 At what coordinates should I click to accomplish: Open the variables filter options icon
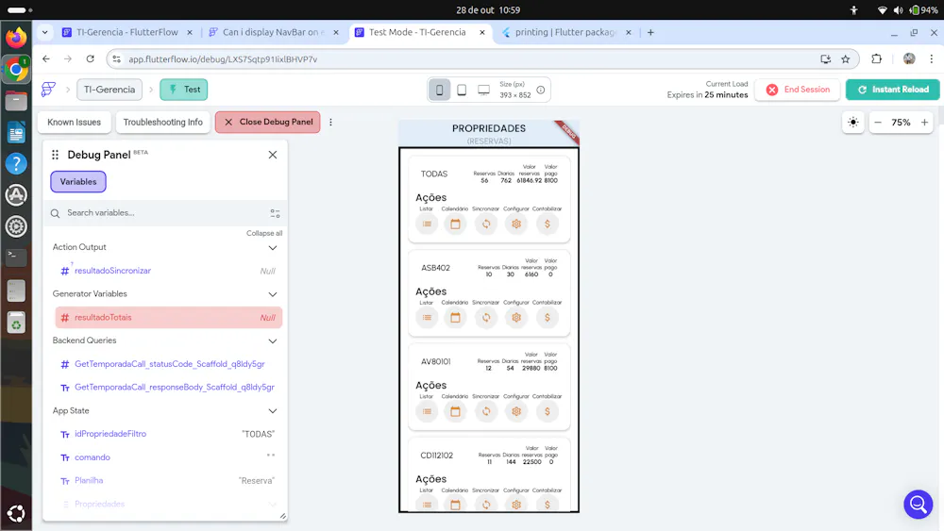point(275,213)
